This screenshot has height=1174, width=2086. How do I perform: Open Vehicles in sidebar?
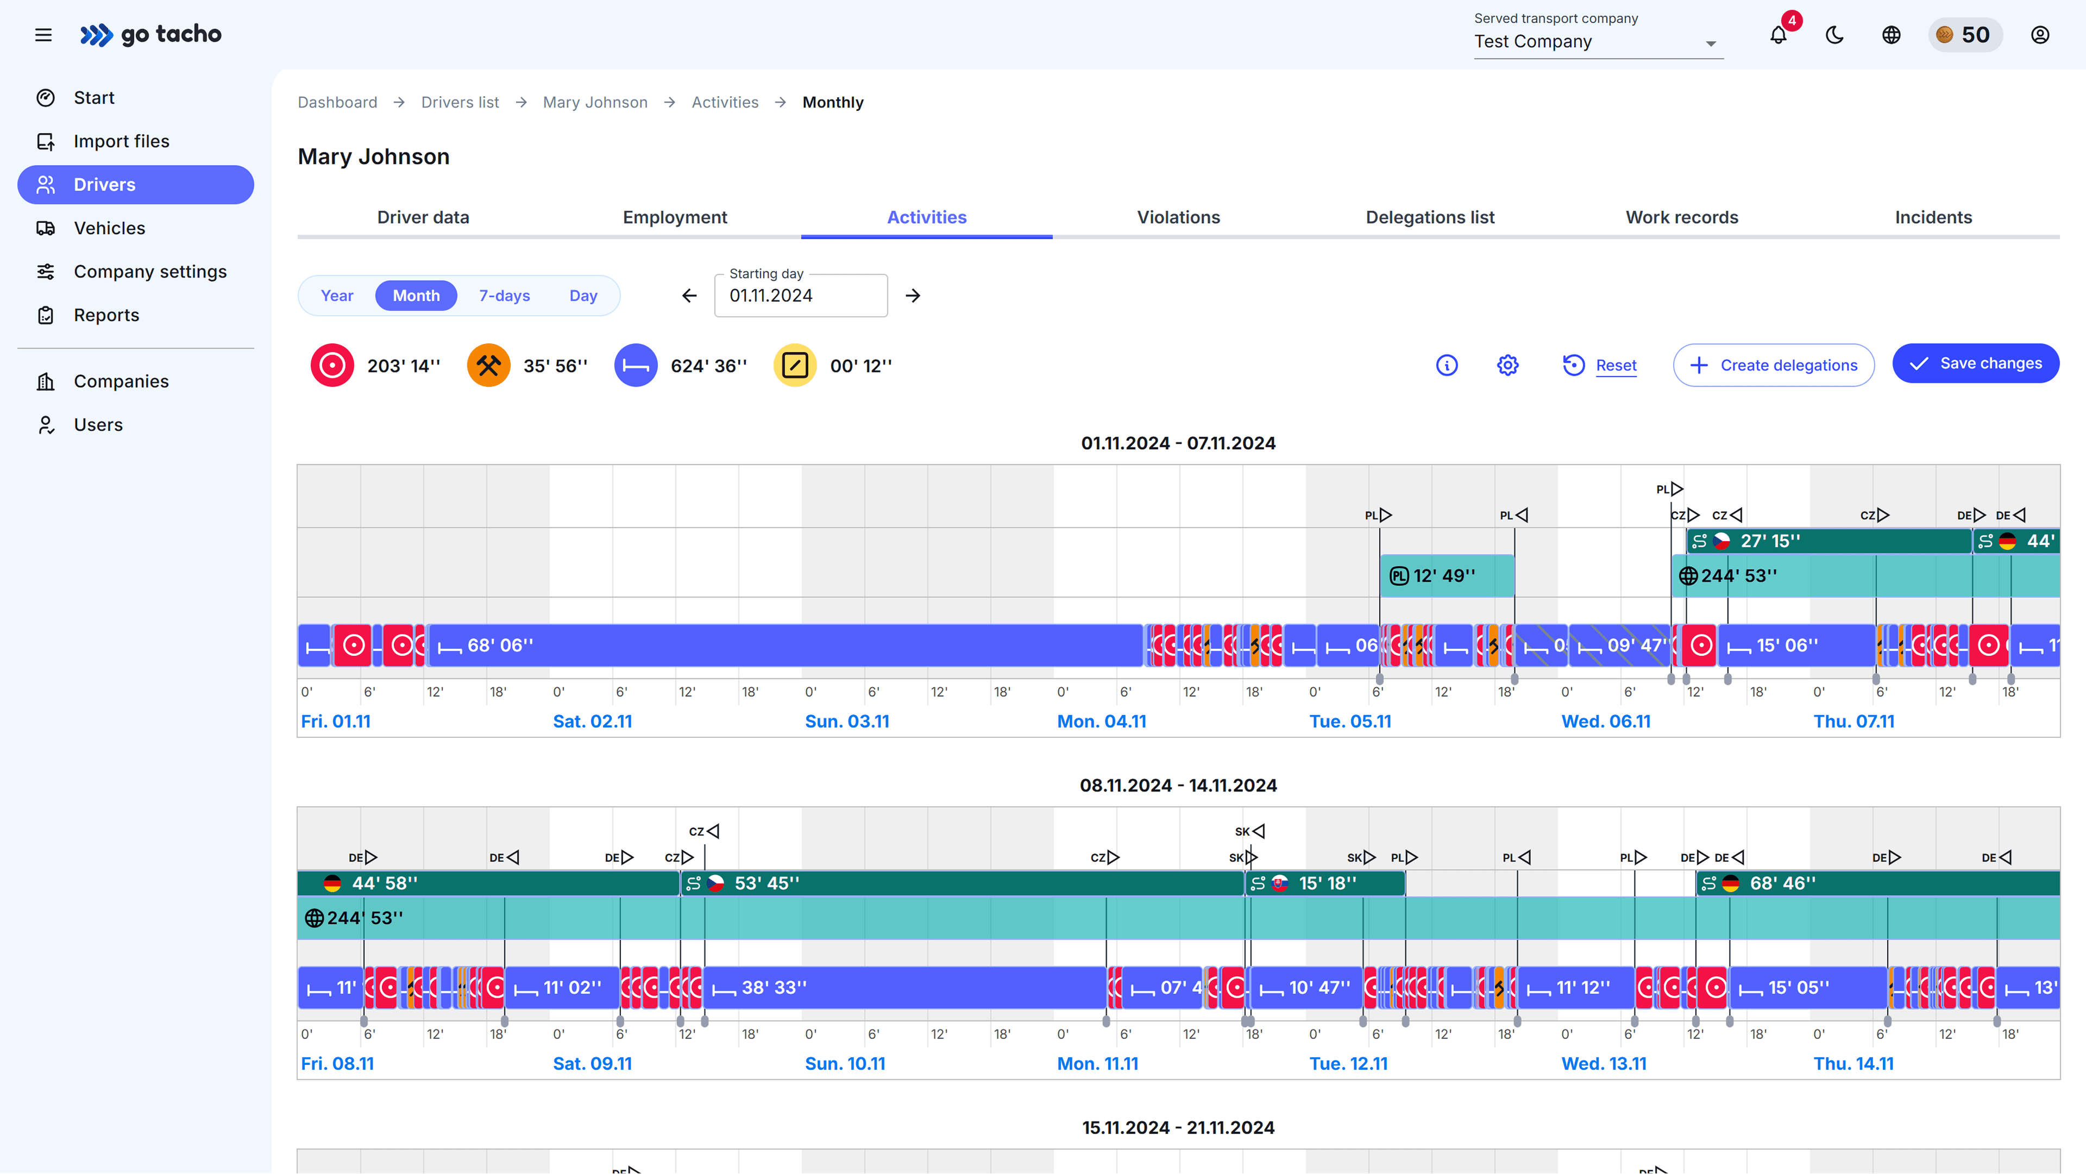[x=136, y=228]
